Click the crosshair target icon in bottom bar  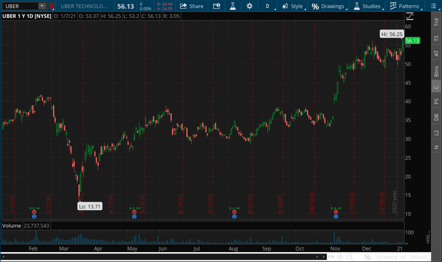coord(340,257)
